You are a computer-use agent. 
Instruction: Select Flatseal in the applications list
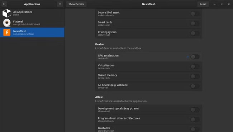pos(32,23)
